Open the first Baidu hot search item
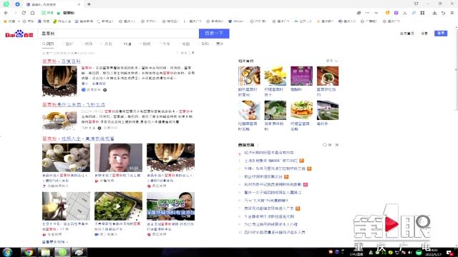 coord(269,152)
